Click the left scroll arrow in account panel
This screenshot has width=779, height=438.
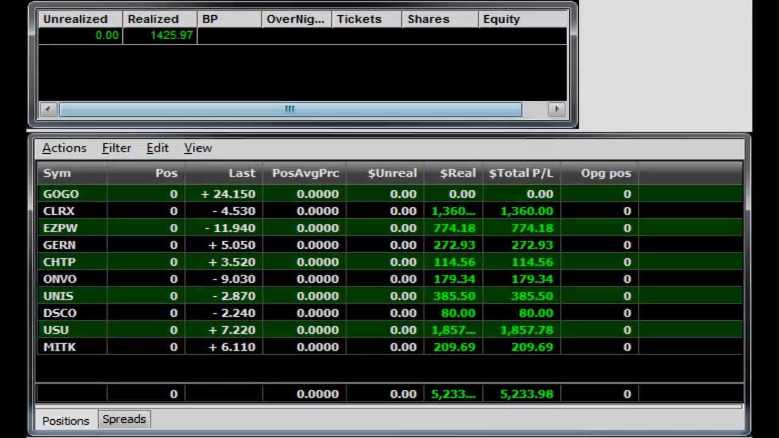coord(48,109)
